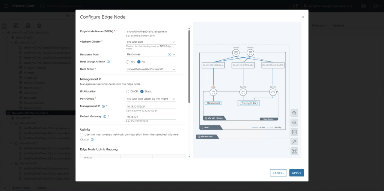Image resolution: width=384 pixels, height=191 pixels.
Task: Click the Management IP info icon
Action: tap(106, 106)
